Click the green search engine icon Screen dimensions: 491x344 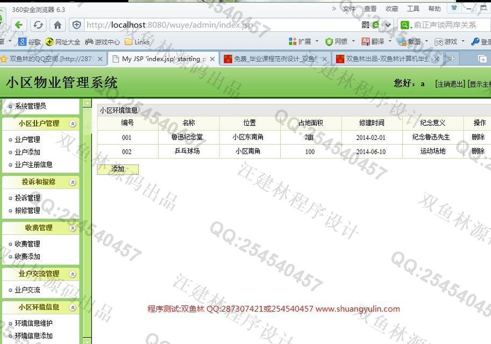tap(404, 25)
